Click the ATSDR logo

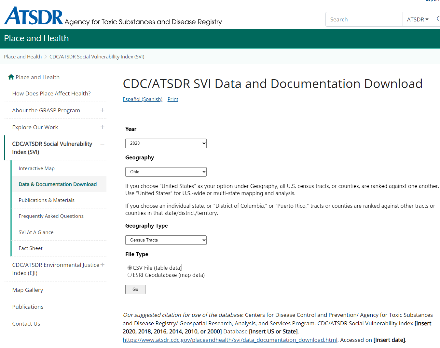[x=34, y=16]
